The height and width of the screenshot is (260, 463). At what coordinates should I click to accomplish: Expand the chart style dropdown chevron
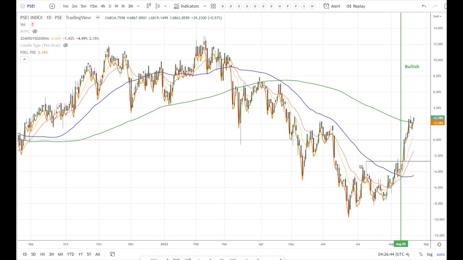point(165,6)
